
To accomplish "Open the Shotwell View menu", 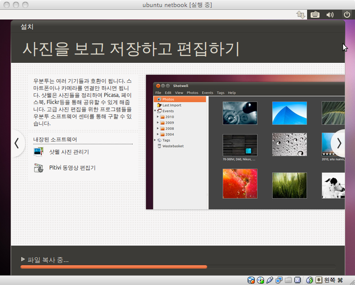I will point(179,92).
